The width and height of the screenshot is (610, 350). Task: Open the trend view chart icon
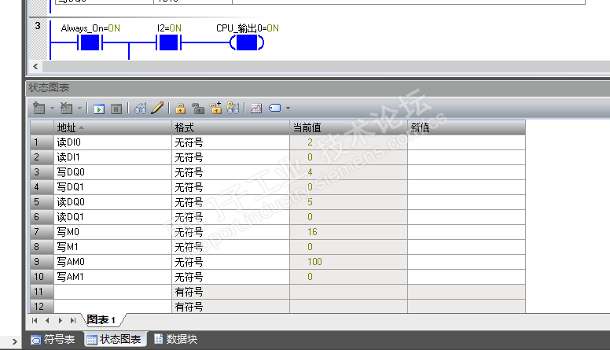pos(256,109)
